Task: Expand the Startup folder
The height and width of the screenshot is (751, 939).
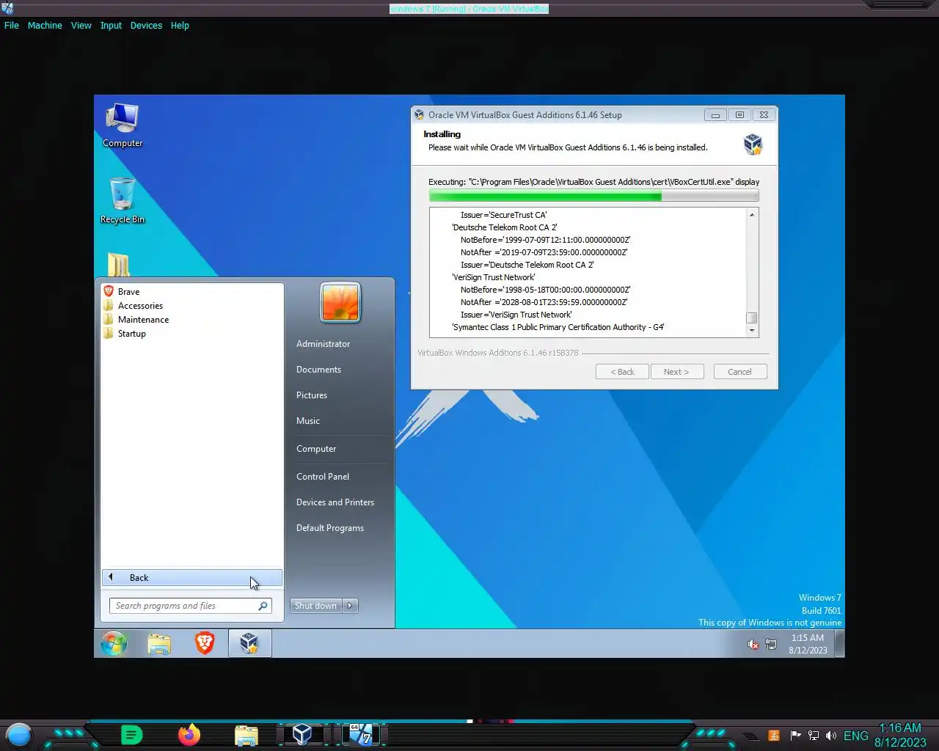Action: [131, 334]
